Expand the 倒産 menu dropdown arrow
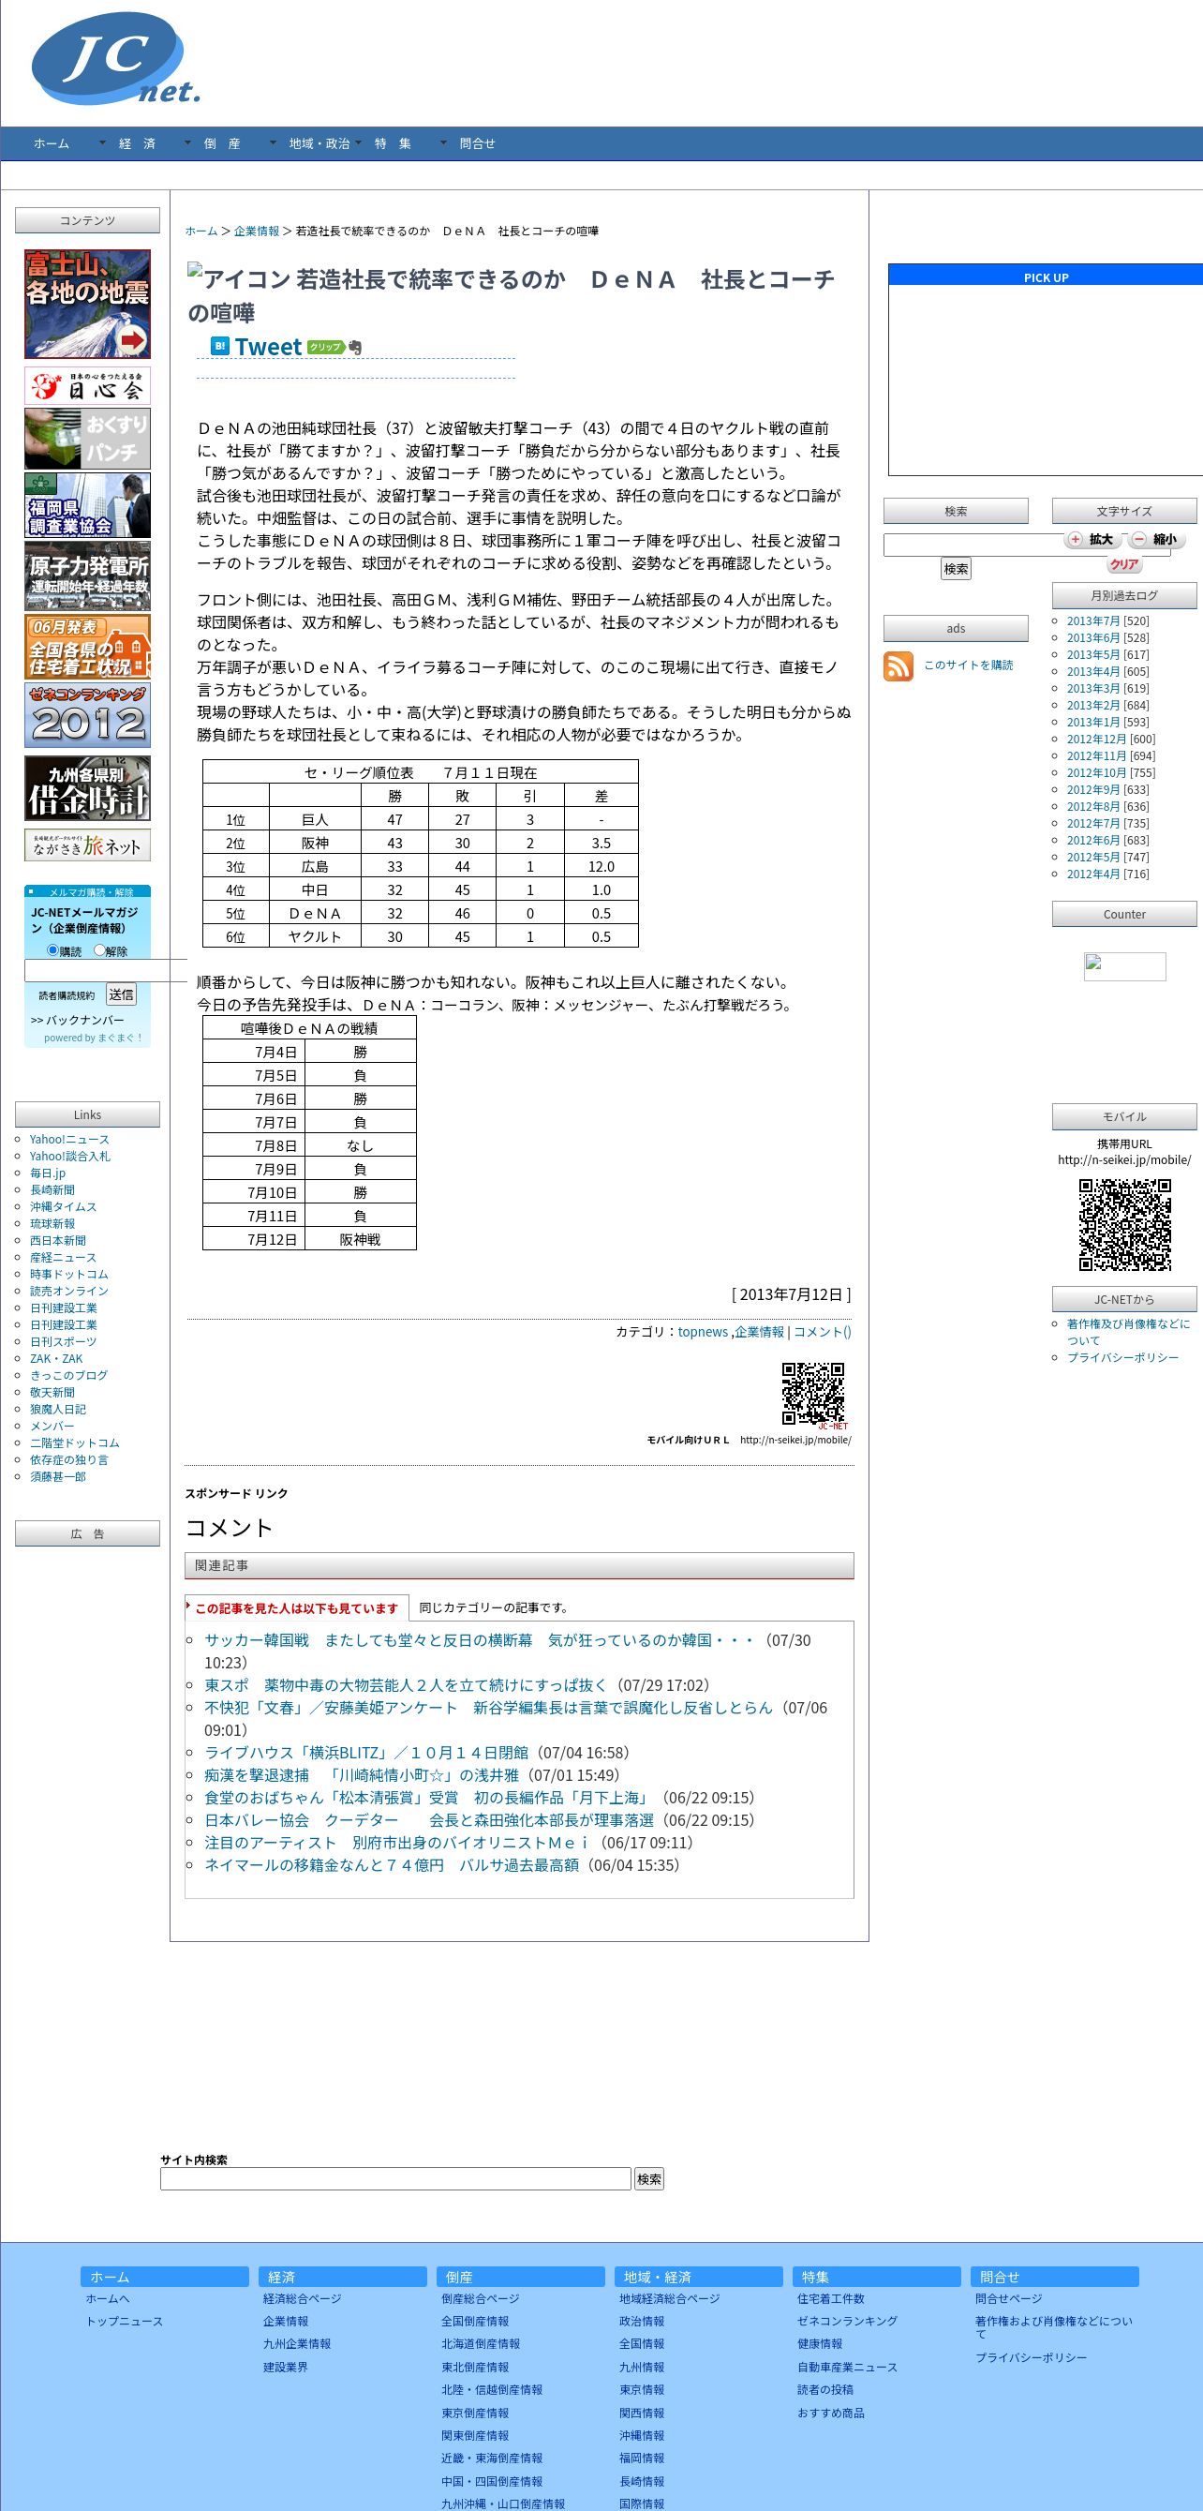The width and height of the screenshot is (1203, 2511). pyautogui.click(x=188, y=143)
